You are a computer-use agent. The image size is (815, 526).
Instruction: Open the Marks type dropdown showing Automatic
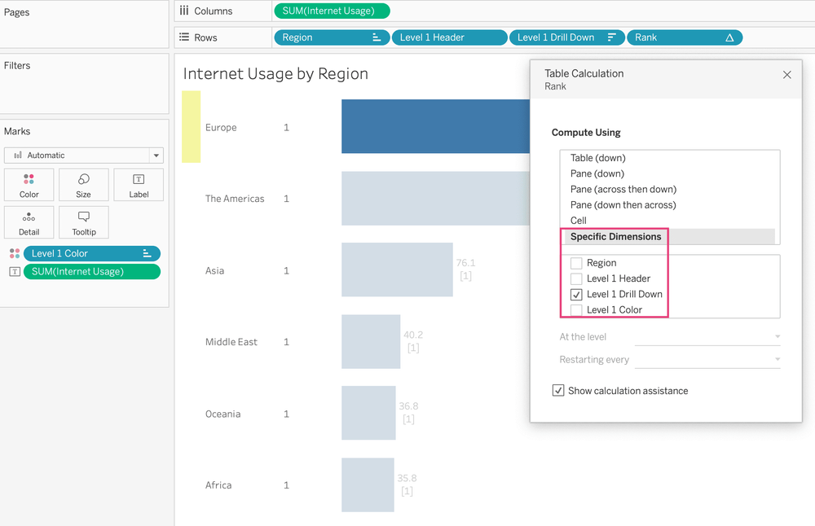155,155
